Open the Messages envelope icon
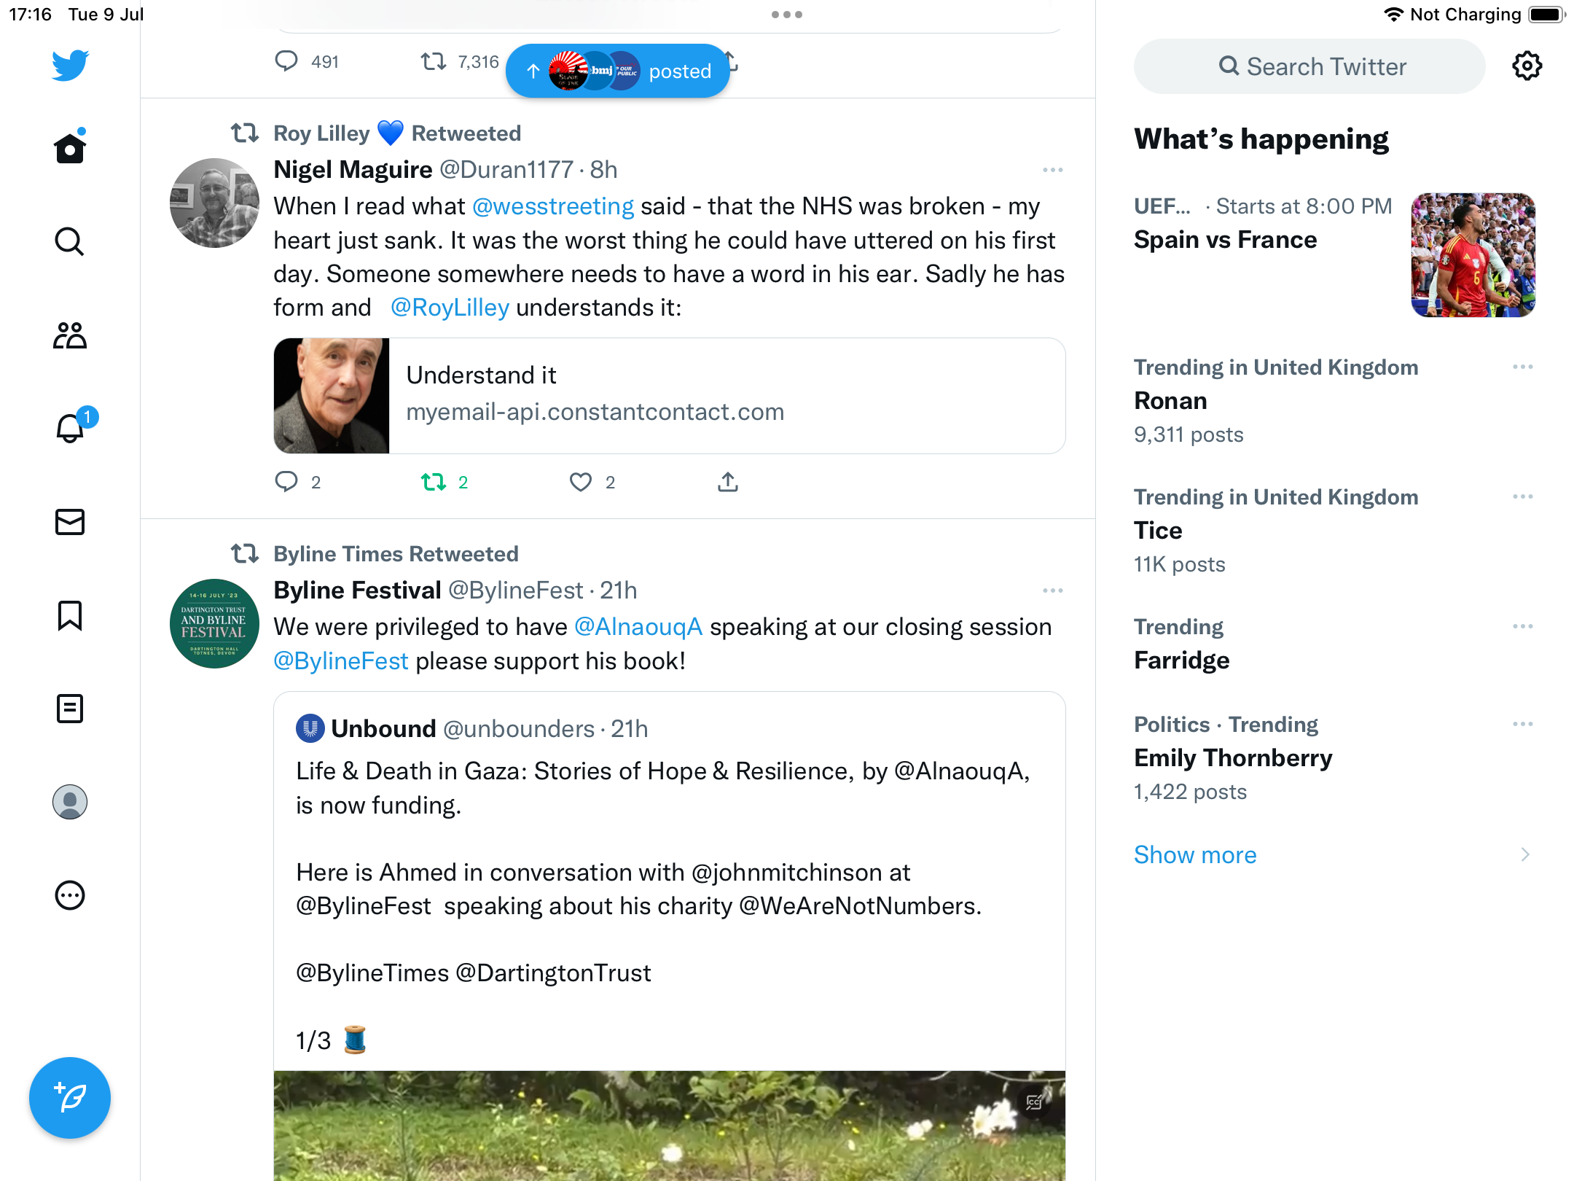 coord(70,522)
